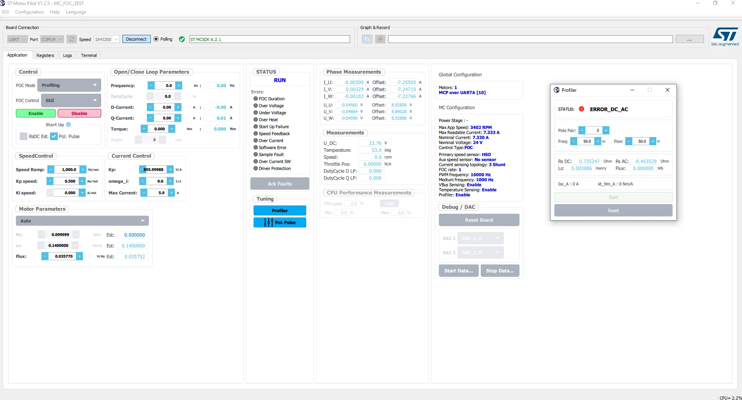This screenshot has height=400, width=742.
Task: Expand the FOC Control GUI dropdown
Action: pyautogui.click(x=71, y=100)
